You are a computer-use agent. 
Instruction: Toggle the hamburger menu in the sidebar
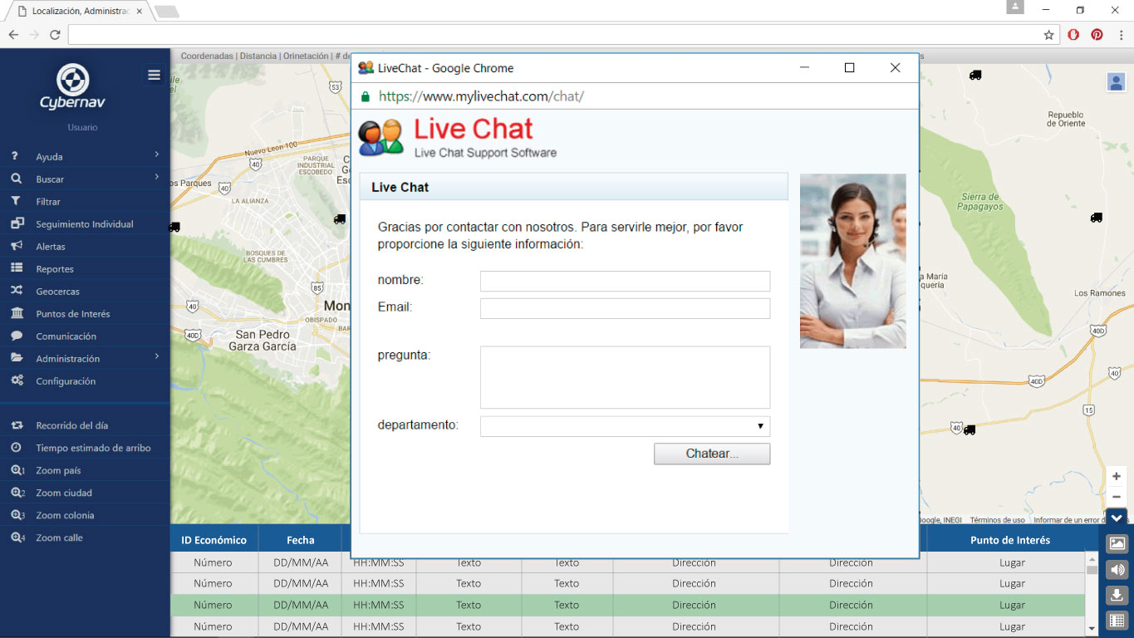coord(155,75)
